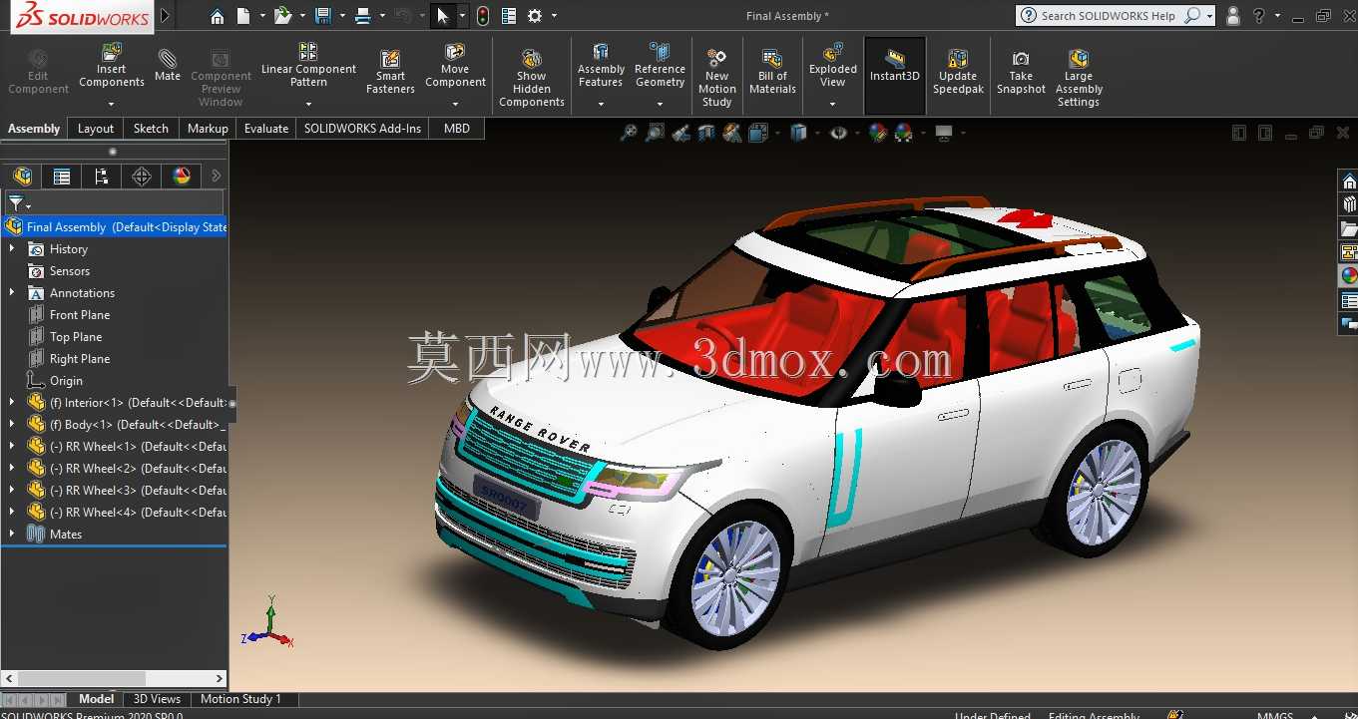This screenshot has width=1358, height=719.
Task: Open Large Assembly Settings
Action: pyautogui.click(x=1079, y=78)
